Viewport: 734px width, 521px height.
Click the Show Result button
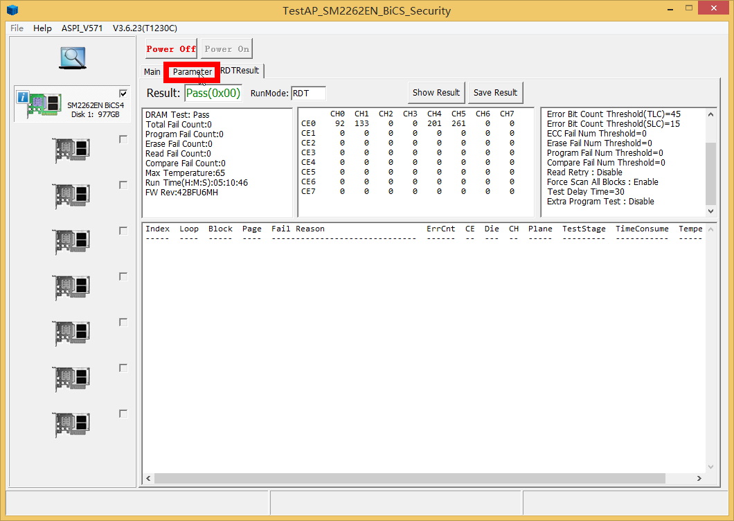click(436, 93)
